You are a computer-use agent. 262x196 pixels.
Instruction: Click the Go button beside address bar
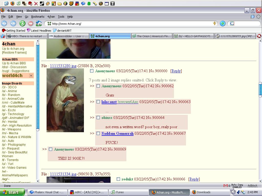[223, 23]
